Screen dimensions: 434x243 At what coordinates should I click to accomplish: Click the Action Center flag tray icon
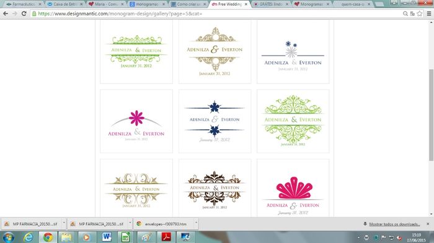pos(383,237)
